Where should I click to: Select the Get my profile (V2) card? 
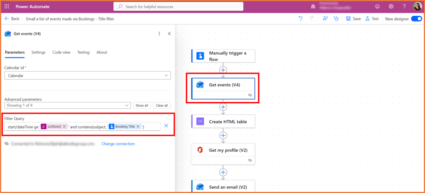(223, 154)
